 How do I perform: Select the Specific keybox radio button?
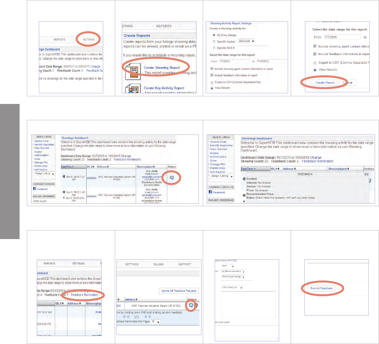[214, 42]
